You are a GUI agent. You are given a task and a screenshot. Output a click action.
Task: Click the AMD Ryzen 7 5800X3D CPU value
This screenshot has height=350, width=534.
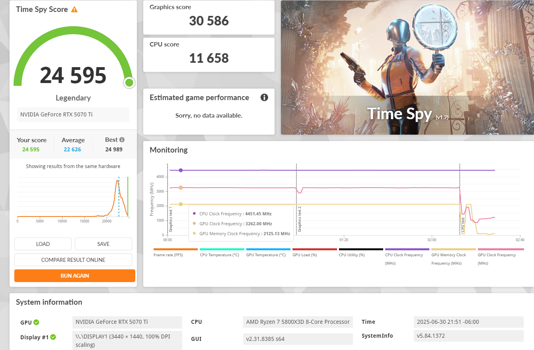(298, 322)
